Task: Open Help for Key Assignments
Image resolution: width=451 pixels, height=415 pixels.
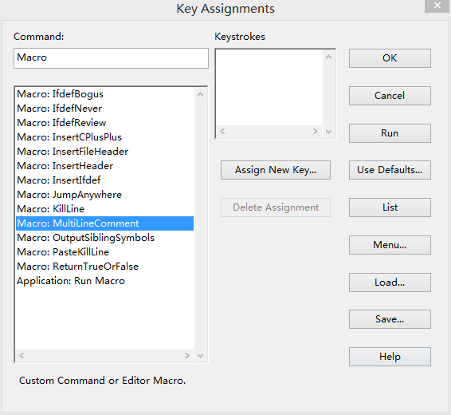Action: pyautogui.click(x=390, y=357)
